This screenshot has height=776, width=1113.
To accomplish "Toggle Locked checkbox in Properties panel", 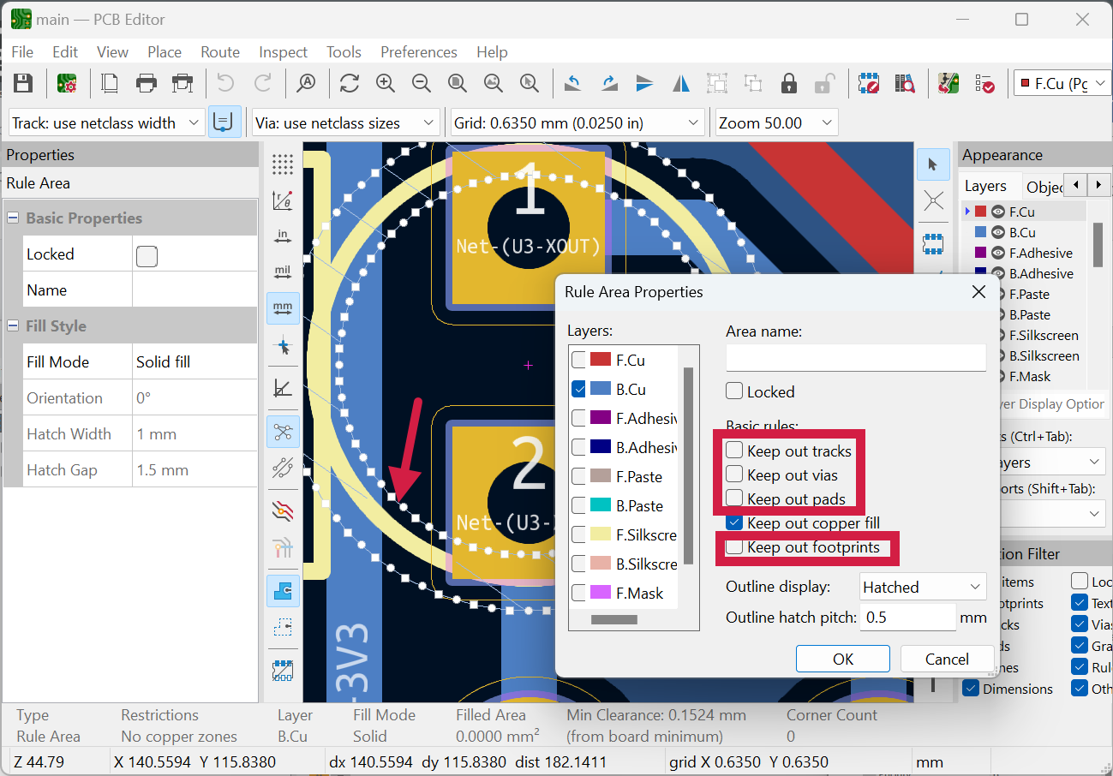I will click(147, 255).
